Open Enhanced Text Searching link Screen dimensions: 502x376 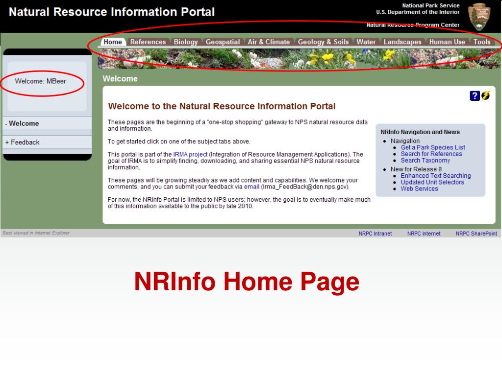coord(436,176)
